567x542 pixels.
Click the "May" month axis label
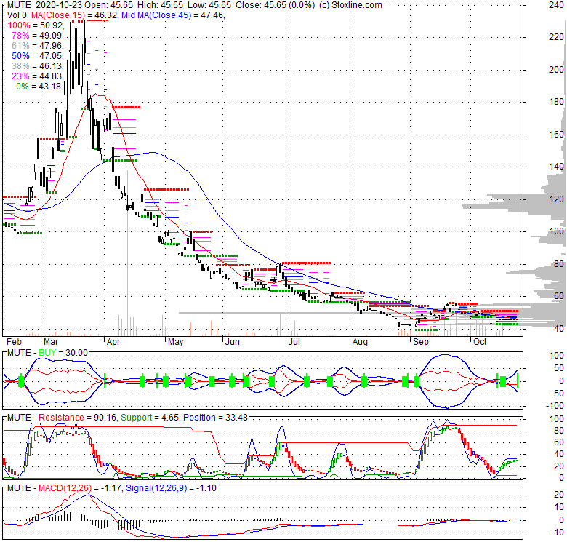click(x=175, y=342)
